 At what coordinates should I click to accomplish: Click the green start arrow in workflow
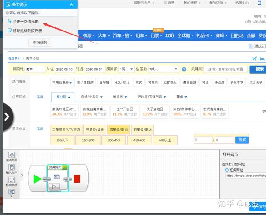coord(37,179)
